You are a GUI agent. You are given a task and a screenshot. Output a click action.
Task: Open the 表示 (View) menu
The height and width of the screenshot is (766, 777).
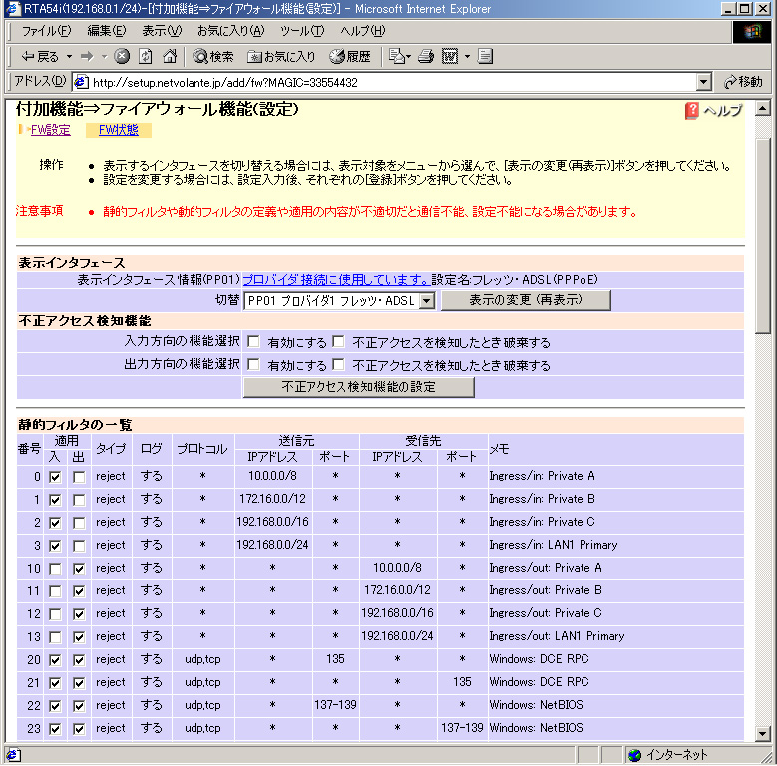pyautogui.click(x=161, y=31)
